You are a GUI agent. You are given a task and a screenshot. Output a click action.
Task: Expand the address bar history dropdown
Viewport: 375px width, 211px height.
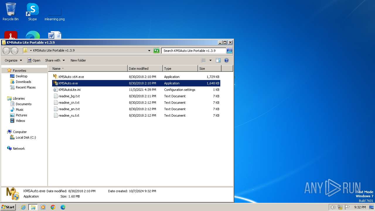tap(149, 51)
